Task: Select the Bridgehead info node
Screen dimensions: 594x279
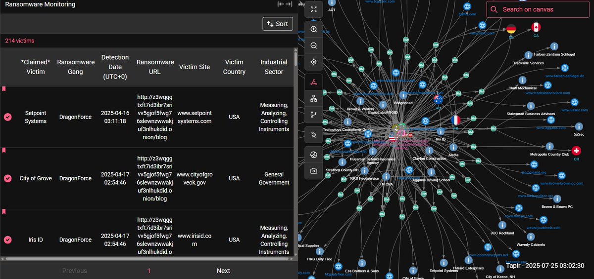Action: click(402, 95)
